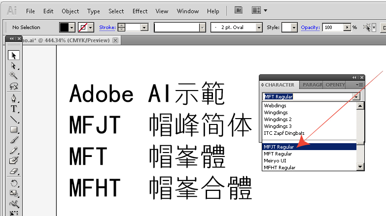Open the stroke color dropdown arrow
Screen dimensions: 386x216
pos(91,28)
